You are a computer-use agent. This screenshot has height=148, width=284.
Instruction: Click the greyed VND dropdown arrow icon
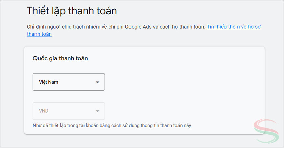pos(97,111)
